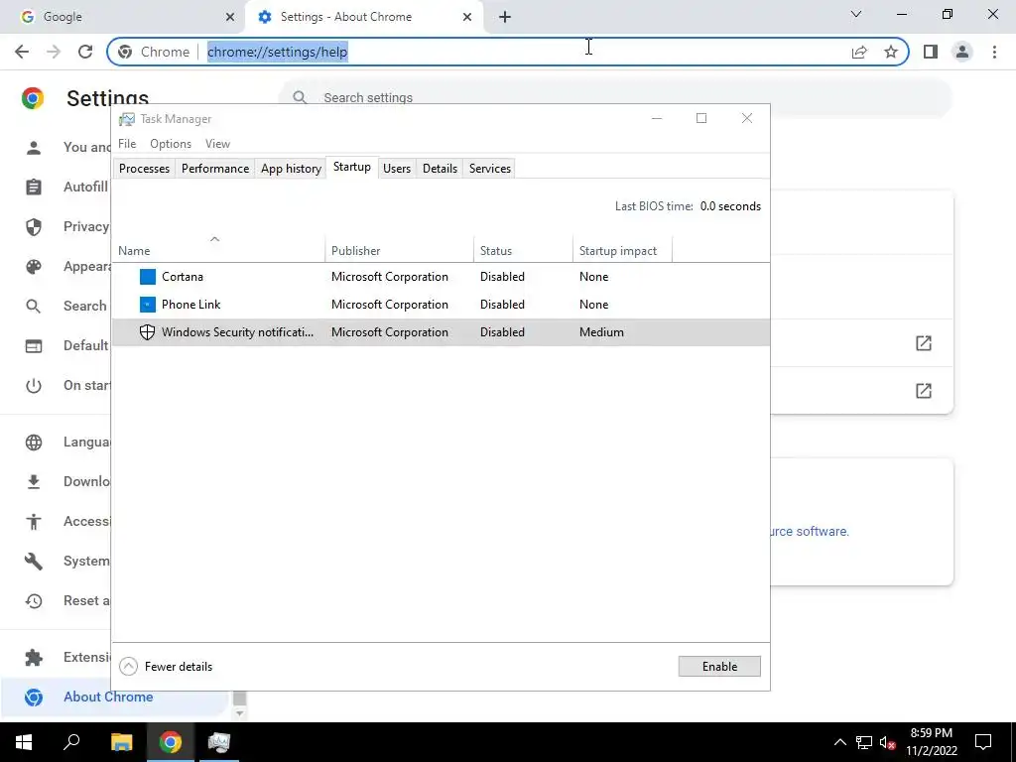
Task: Open Chrome profile avatar
Action: [x=962, y=52]
